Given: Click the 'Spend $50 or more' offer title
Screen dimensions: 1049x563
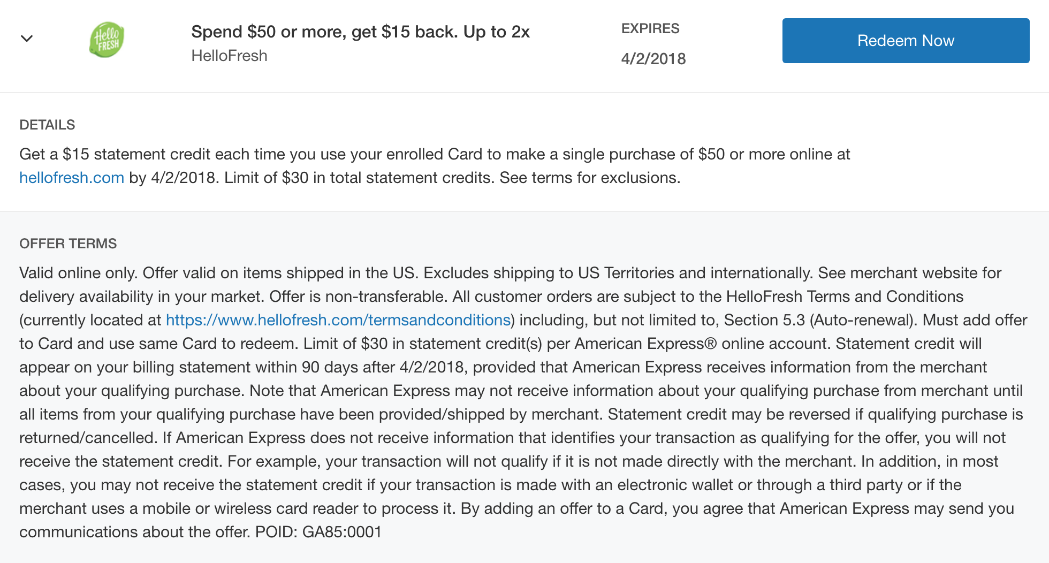Looking at the screenshot, I should click(360, 32).
